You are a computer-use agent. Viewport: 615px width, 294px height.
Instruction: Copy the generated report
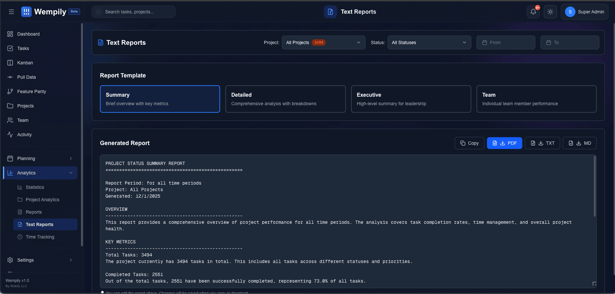(x=469, y=143)
